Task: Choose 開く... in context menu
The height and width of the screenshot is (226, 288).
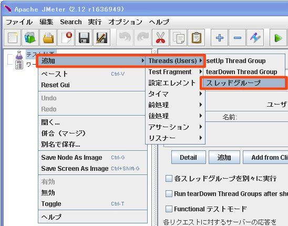Action: (92, 122)
